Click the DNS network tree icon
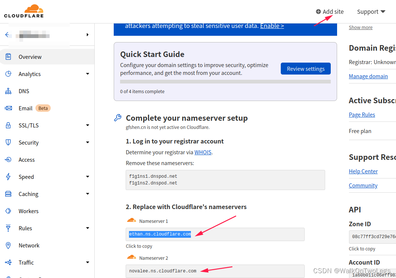The width and height of the screenshot is (396, 278). (8, 91)
